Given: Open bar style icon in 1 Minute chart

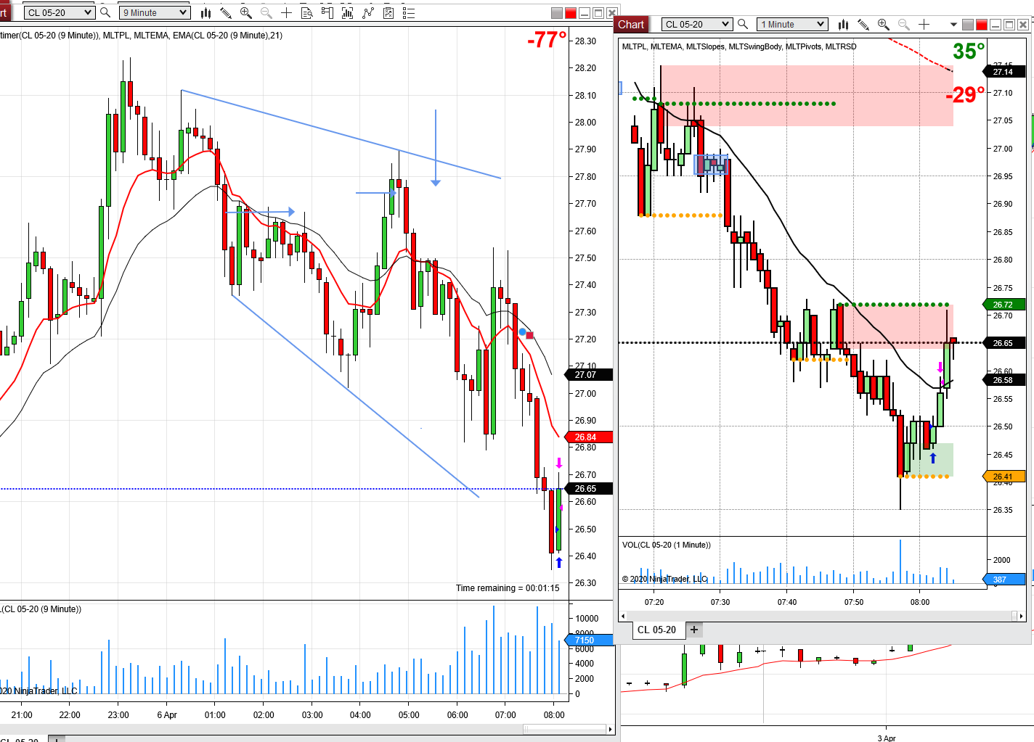Looking at the screenshot, I should (843, 24).
